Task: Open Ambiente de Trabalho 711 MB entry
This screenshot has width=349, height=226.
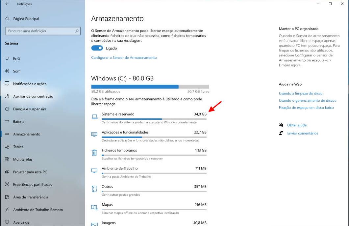Action: click(x=149, y=172)
